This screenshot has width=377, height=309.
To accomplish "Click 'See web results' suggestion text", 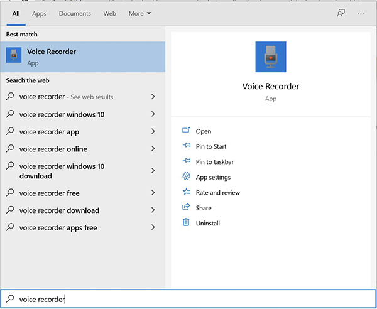I will coord(92,97).
